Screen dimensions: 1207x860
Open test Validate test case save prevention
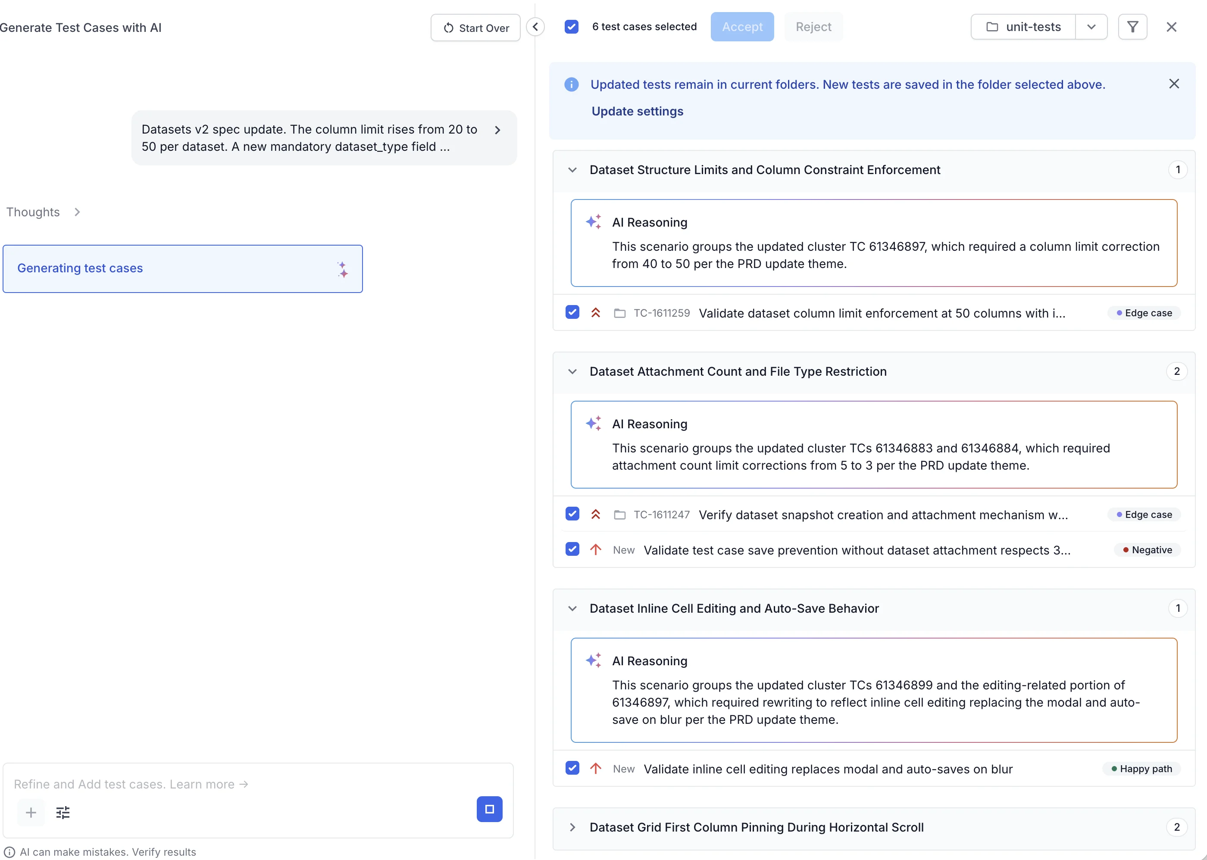857,550
